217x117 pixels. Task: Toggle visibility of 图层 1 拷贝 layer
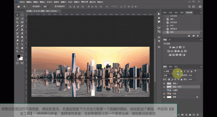(x=164, y=87)
